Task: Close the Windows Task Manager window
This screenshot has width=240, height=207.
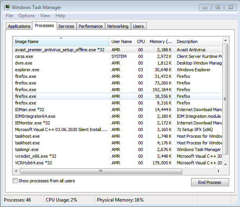Action: [x=231, y=7]
